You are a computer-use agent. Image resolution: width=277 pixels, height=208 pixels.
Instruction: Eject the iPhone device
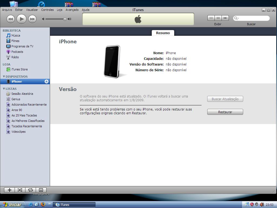point(46,82)
